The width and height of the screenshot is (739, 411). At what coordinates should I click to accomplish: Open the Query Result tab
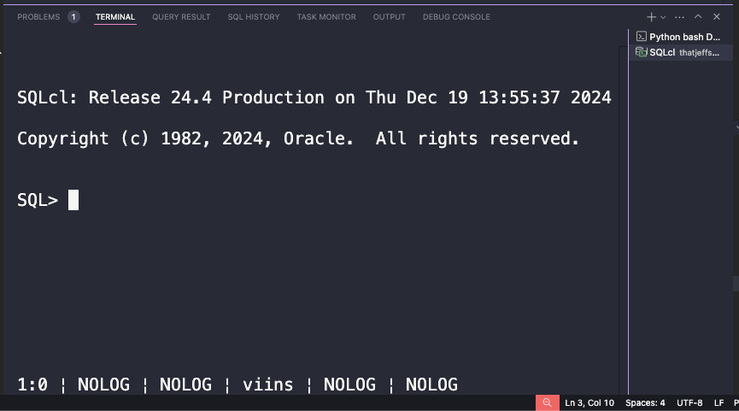point(181,17)
